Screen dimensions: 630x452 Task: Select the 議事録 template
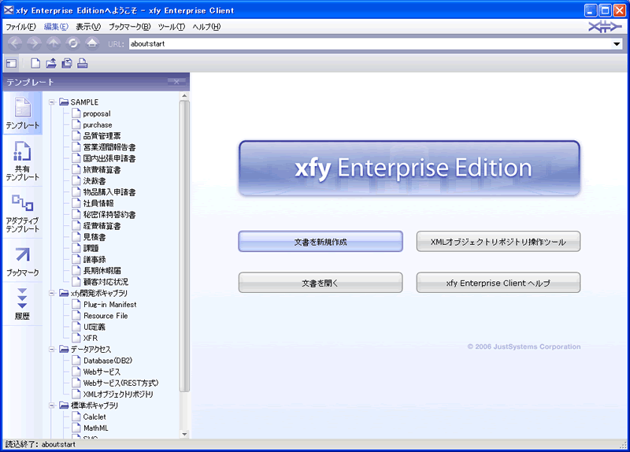pyautogui.click(x=94, y=260)
